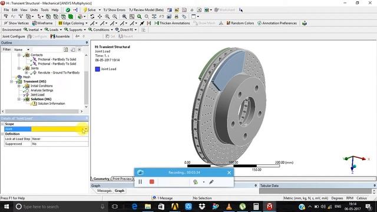Click the Zoom to Fit green magnifier
Screen dimensions: 377x212
coord(139,16)
